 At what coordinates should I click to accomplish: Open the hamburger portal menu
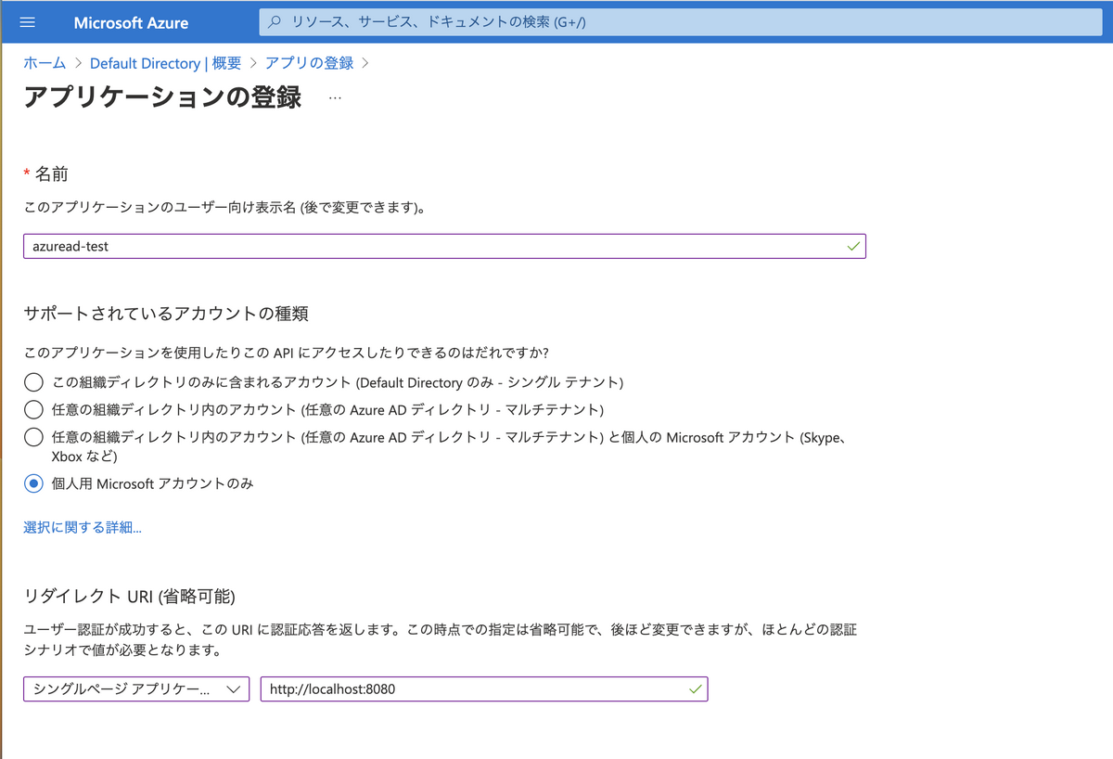27,22
